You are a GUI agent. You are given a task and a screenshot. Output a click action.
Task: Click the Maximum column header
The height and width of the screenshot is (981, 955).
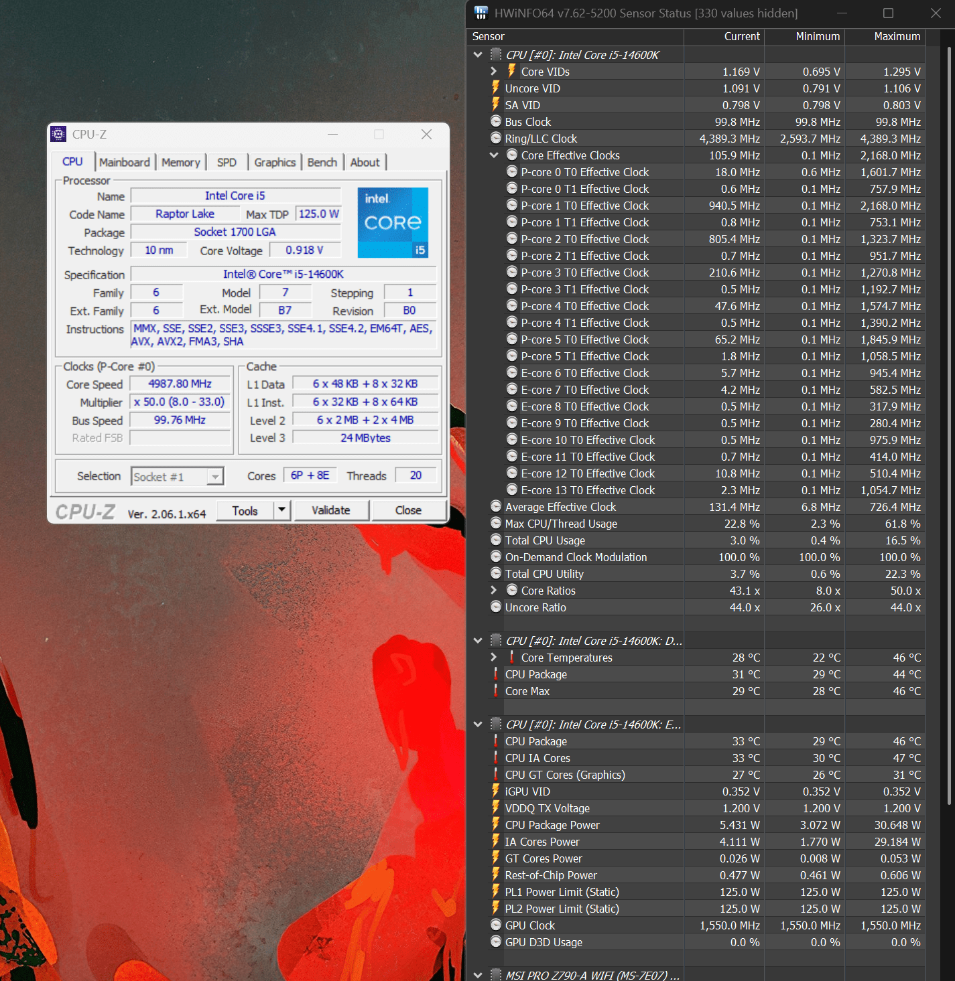click(x=885, y=36)
